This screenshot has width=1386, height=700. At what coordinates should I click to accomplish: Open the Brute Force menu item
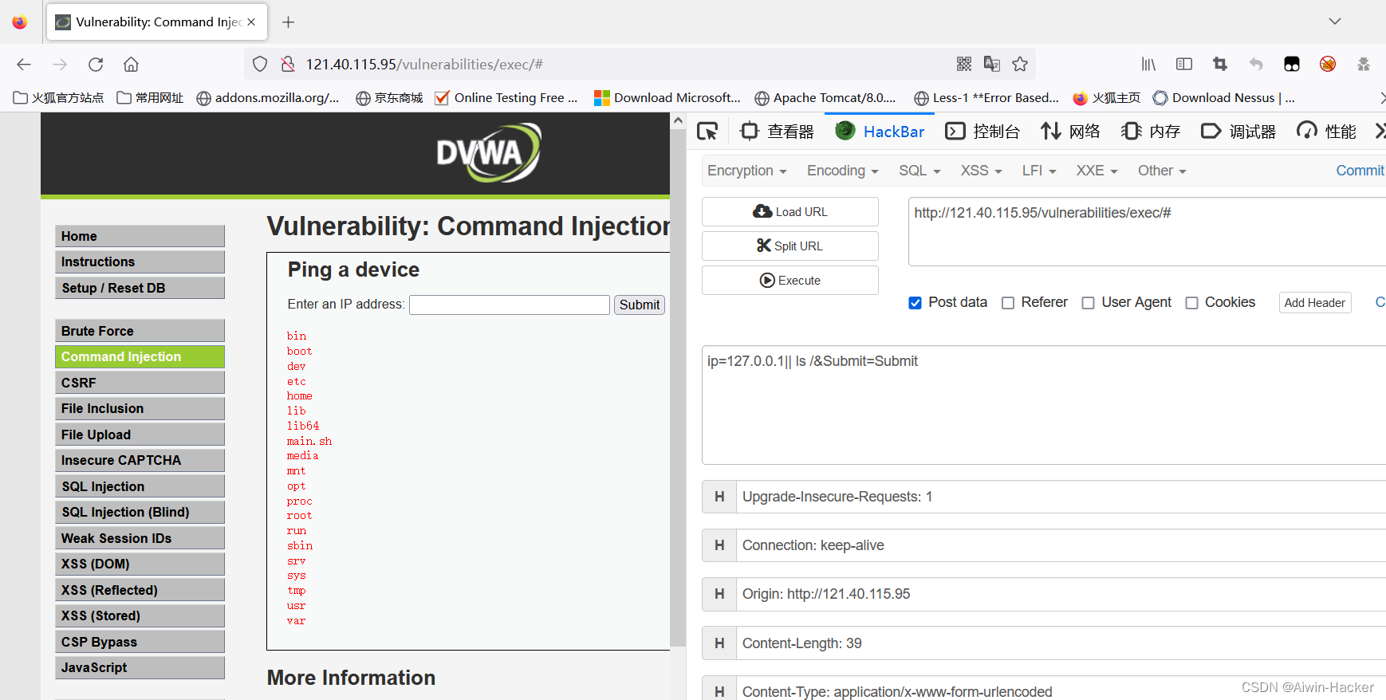click(140, 331)
